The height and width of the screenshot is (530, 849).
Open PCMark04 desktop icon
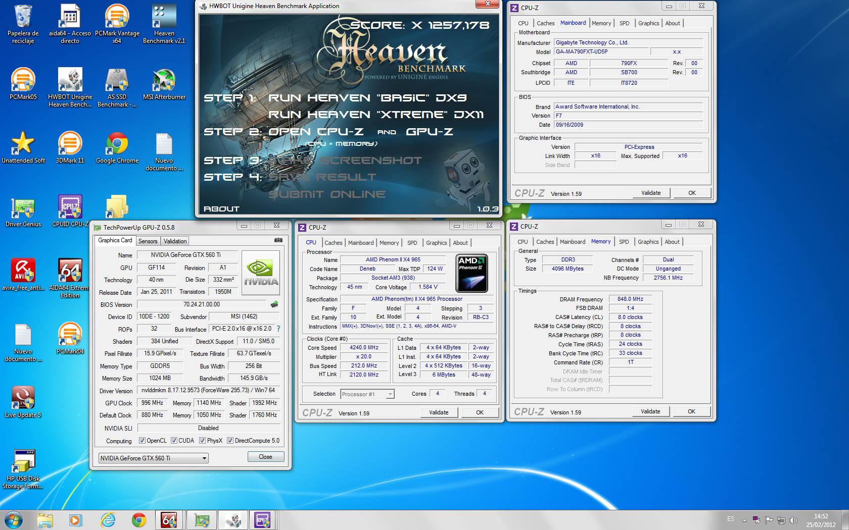[x=70, y=338]
